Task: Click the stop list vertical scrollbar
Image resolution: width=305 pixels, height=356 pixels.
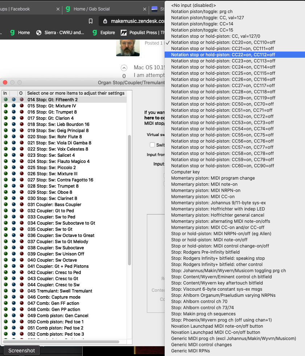Action: click(129, 200)
